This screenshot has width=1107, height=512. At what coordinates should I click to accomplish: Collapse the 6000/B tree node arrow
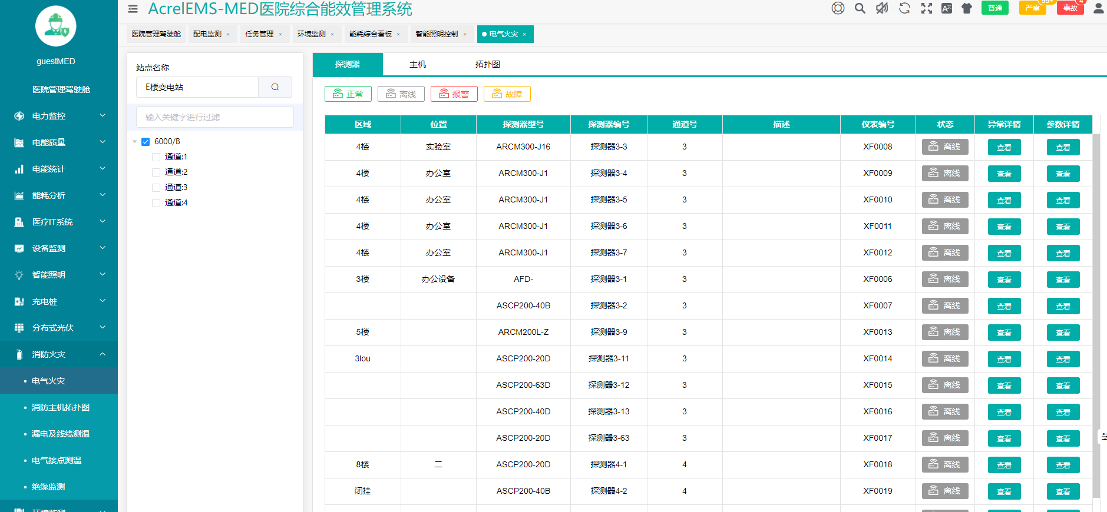(x=135, y=142)
